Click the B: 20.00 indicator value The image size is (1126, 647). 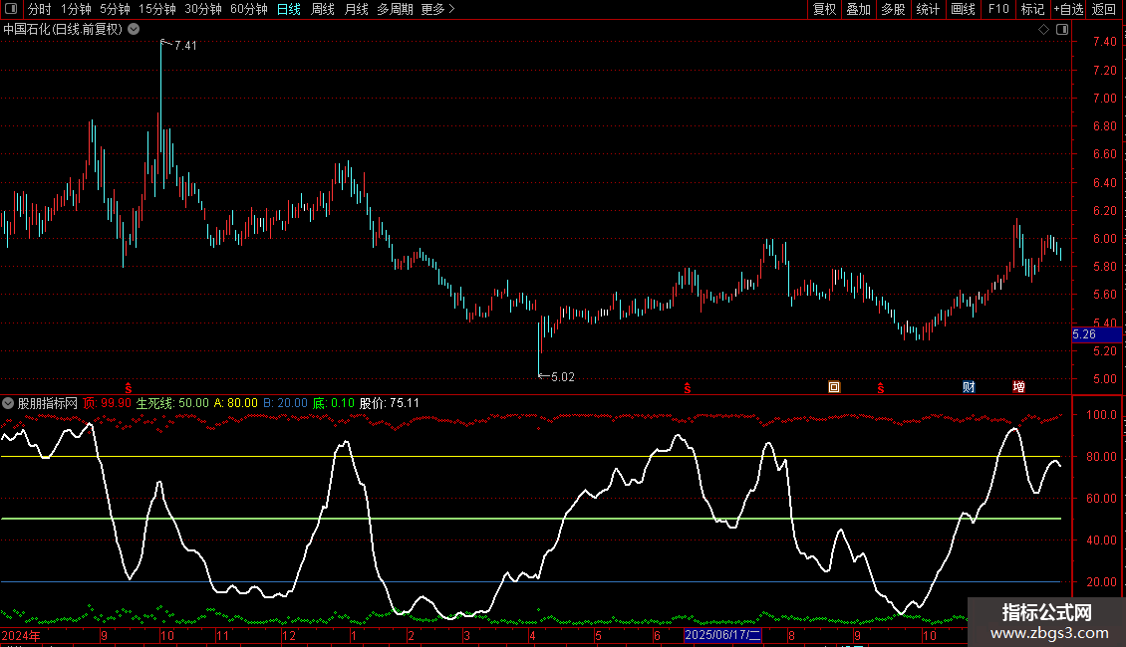285,403
